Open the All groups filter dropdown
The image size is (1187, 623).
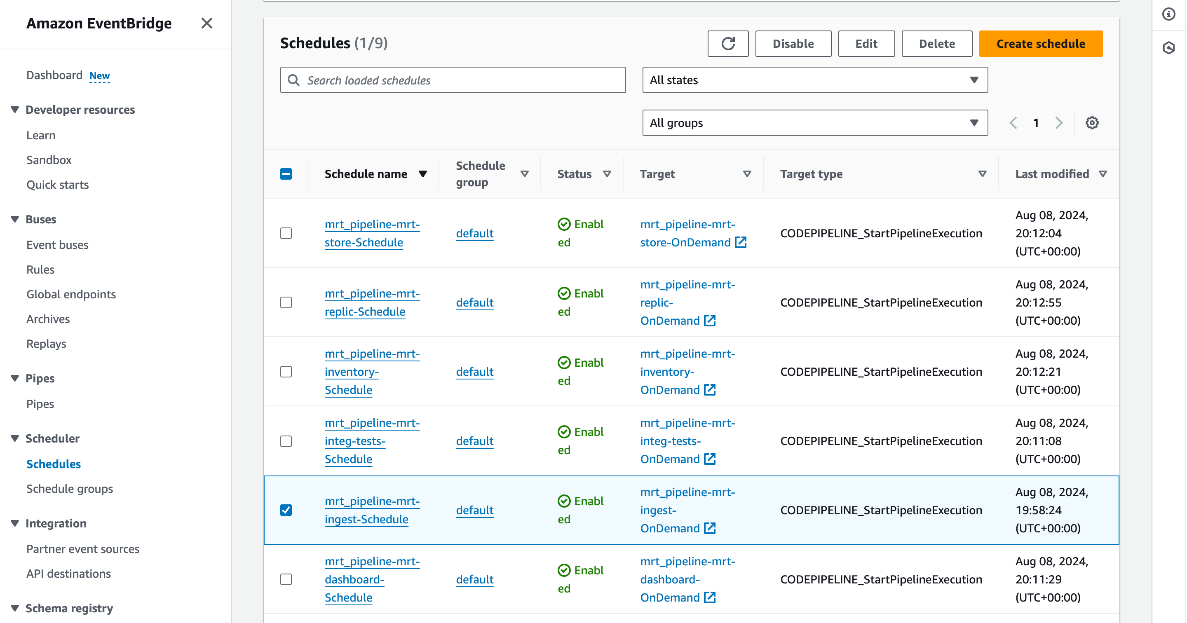tap(815, 123)
